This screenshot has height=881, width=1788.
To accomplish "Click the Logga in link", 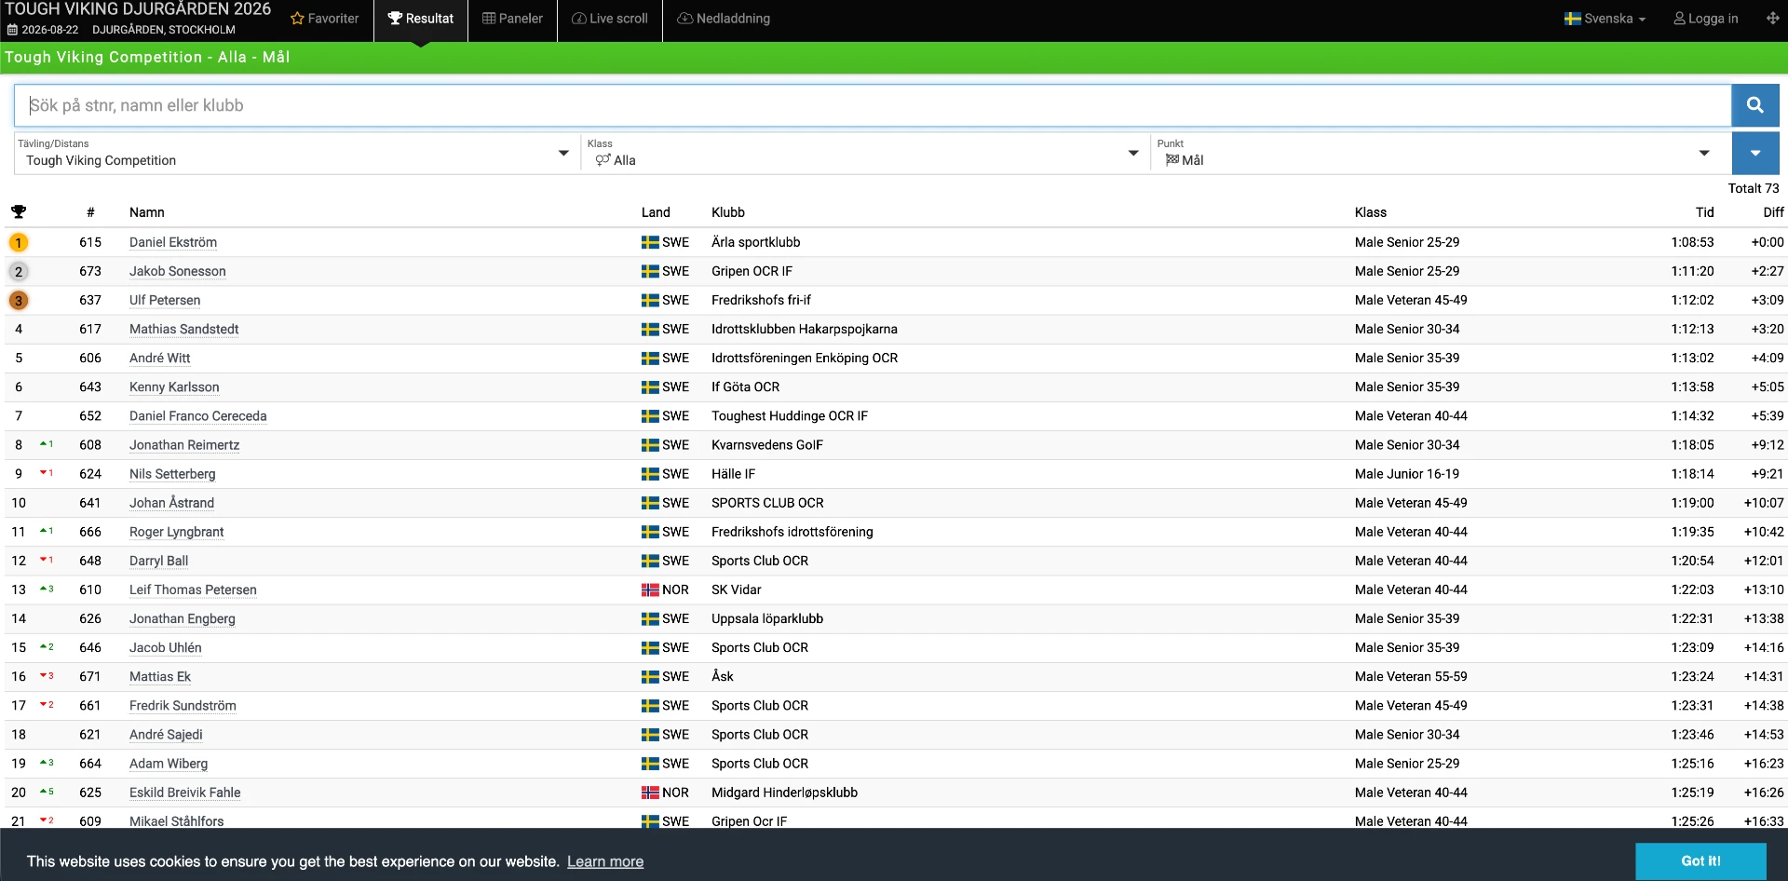I will click(x=1706, y=19).
